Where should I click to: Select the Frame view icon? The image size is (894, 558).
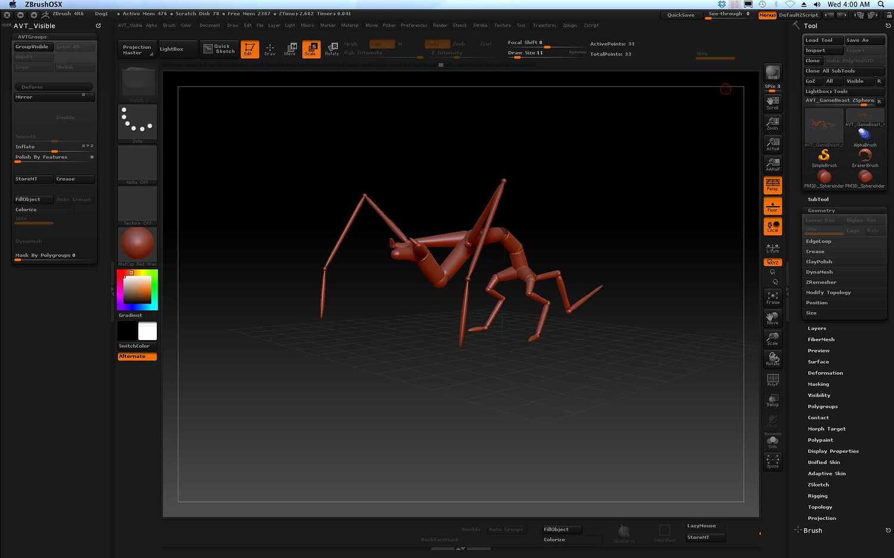point(772,296)
